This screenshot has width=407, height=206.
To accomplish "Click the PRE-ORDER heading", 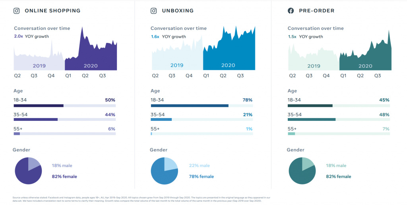I will click(x=316, y=11).
